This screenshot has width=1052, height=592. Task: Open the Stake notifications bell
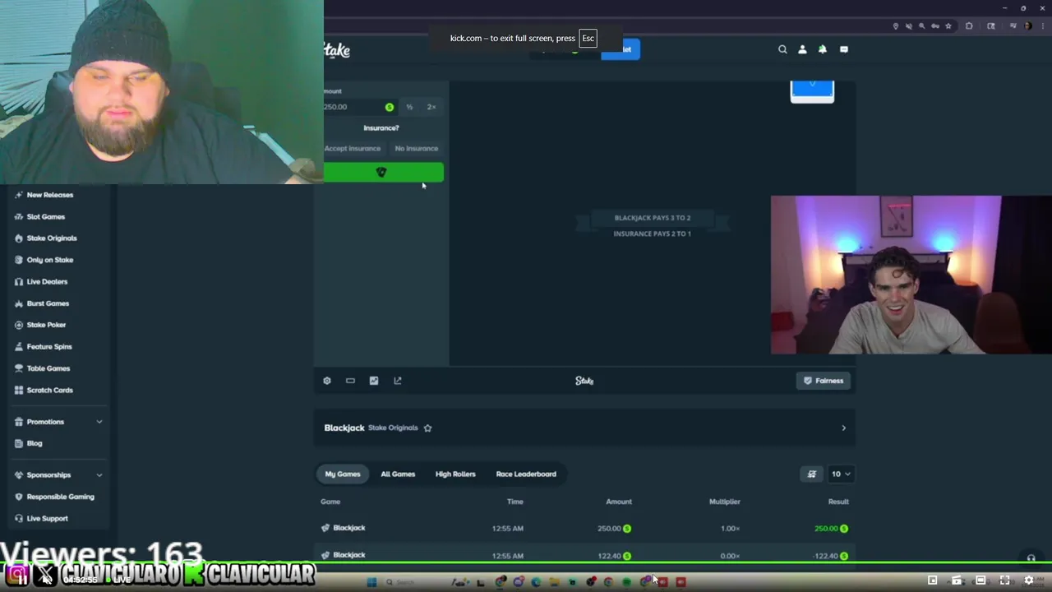823,49
